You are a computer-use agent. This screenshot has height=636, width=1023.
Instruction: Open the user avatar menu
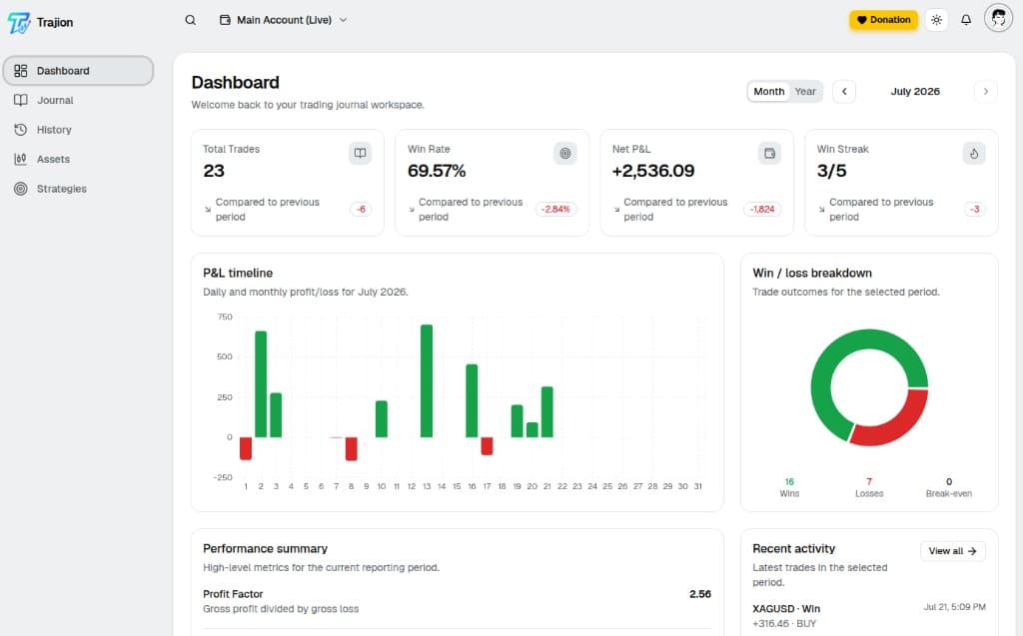[998, 18]
